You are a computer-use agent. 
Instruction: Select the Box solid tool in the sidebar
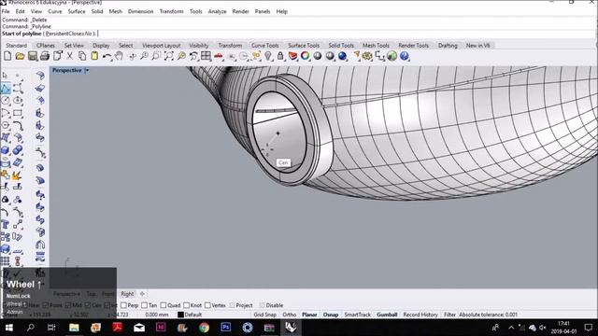6,150
